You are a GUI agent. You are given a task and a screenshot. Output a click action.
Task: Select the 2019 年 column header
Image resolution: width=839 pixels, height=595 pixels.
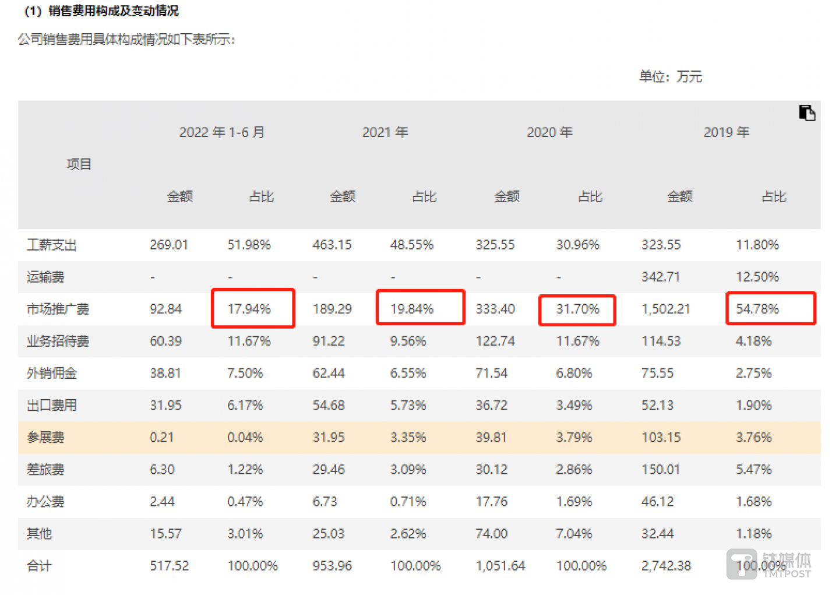(726, 132)
